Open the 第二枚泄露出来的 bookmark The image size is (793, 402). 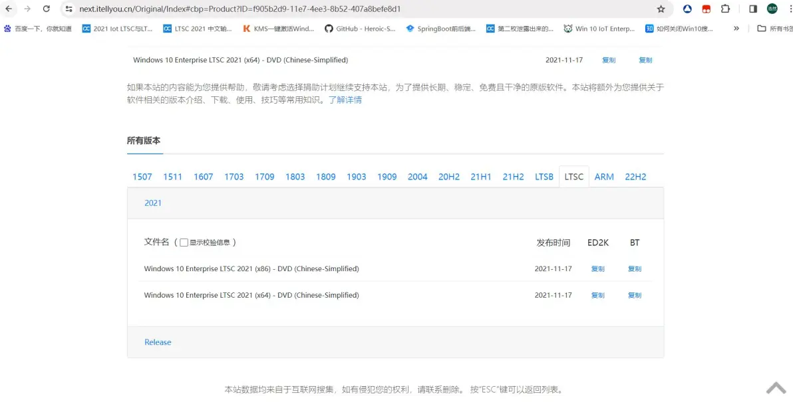pyautogui.click(x=520, y=29)
